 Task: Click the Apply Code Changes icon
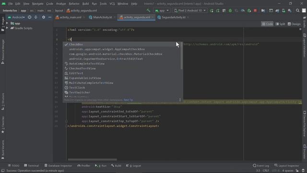tap(224, 11)
